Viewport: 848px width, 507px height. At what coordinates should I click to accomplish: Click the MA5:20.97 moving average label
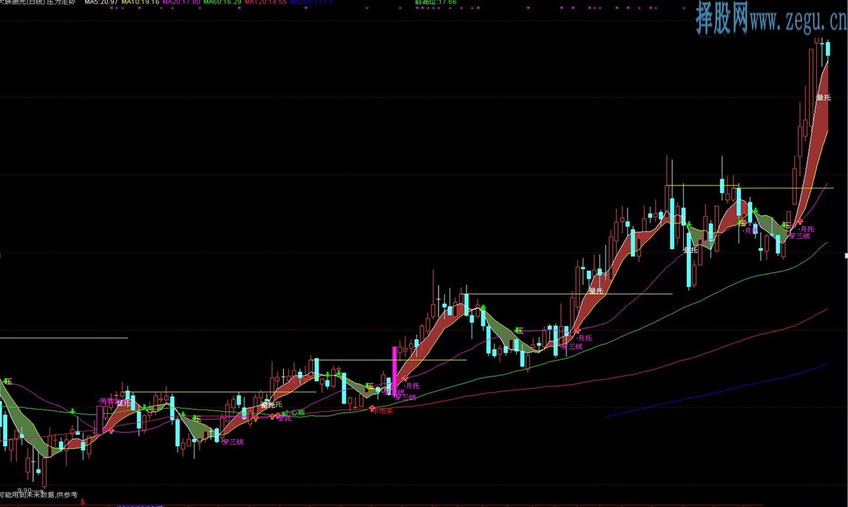(x=101, y=2)
